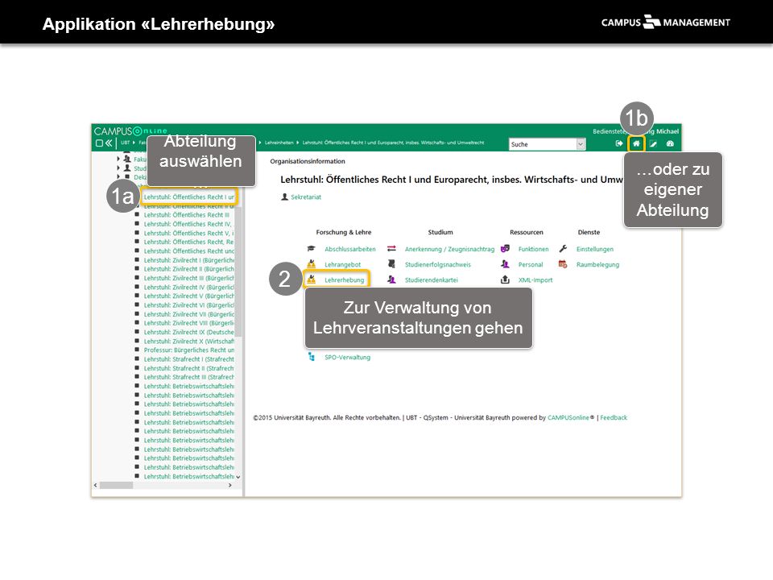Click the pencil edit icon in the toolbar

click(x=653, y=143)
